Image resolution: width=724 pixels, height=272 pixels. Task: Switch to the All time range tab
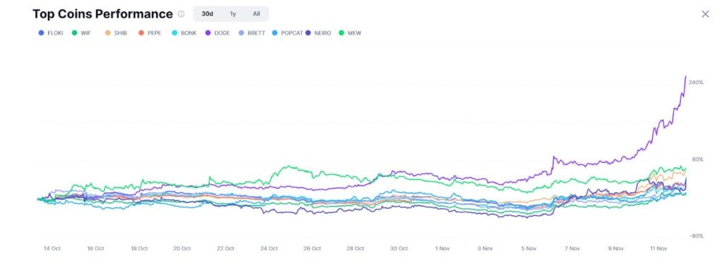[x=256, y=14]
